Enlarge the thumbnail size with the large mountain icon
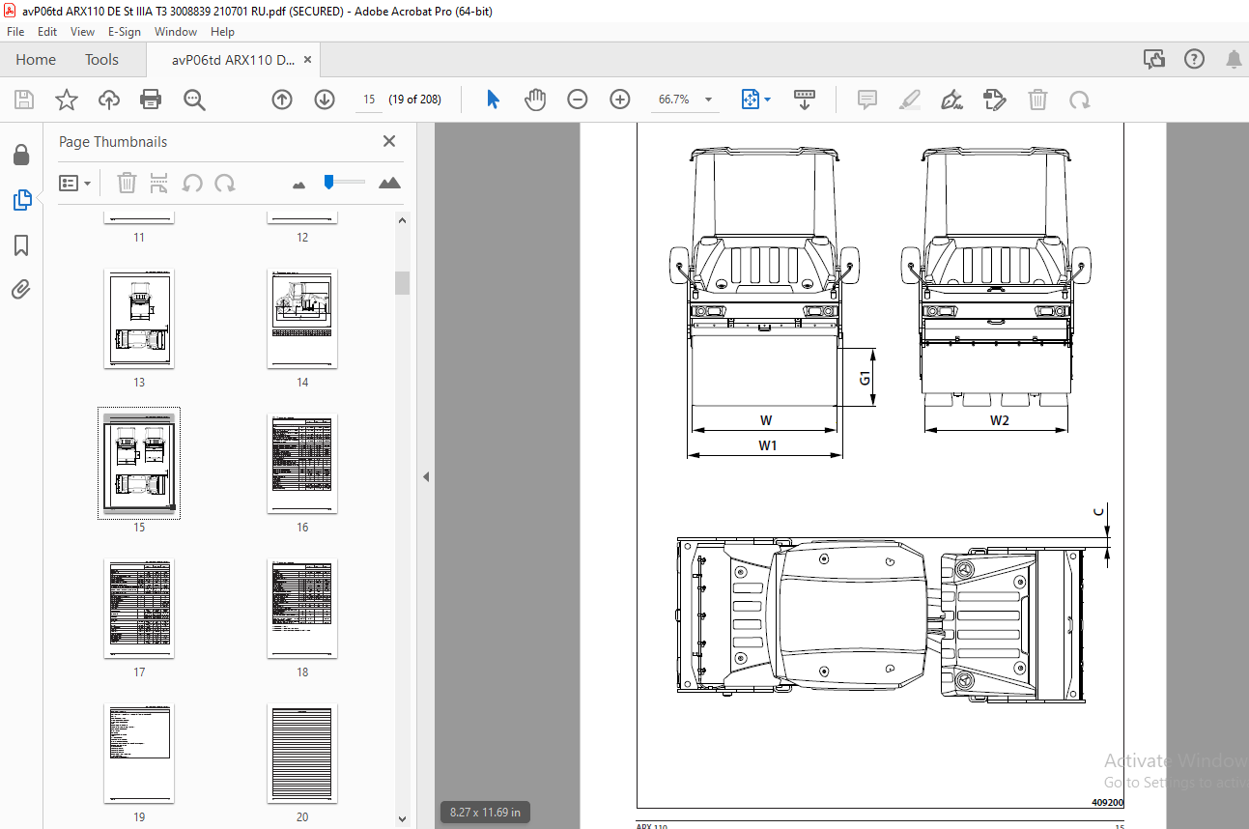The height and width of the screenshot is (829, 1249). [x=390, y=183]
